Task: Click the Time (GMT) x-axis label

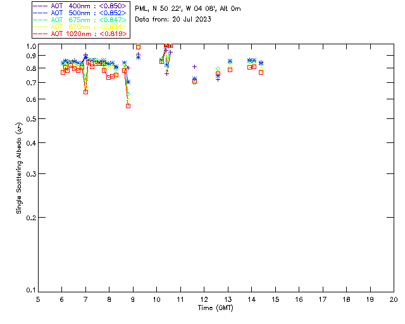Action: tap(216, 308)
